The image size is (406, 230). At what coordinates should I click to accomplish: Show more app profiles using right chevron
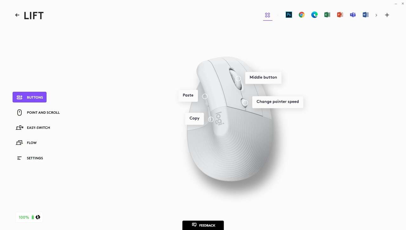[x=376, y=15]
